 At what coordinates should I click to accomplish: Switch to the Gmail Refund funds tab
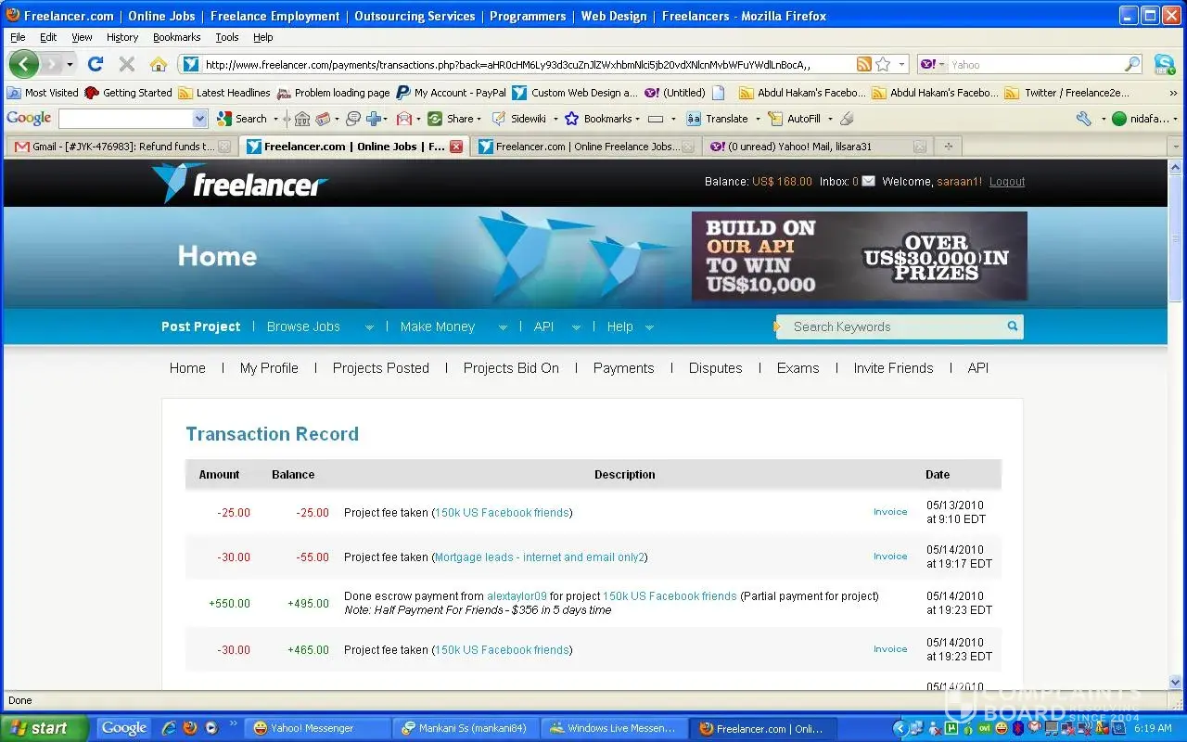click(x=116, y=147)
